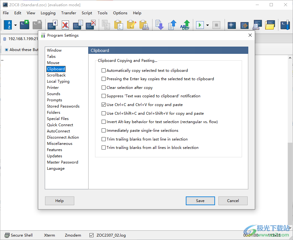Open the Transfer menu
Image resolution: width=293 pixels, height=240 pixels.
68,13
